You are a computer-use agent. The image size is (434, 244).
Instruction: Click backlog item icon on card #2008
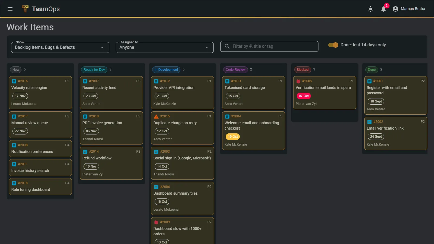tap(14, 145)
